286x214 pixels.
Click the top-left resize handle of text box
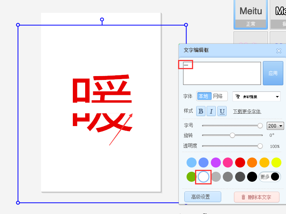click(18, 25)
